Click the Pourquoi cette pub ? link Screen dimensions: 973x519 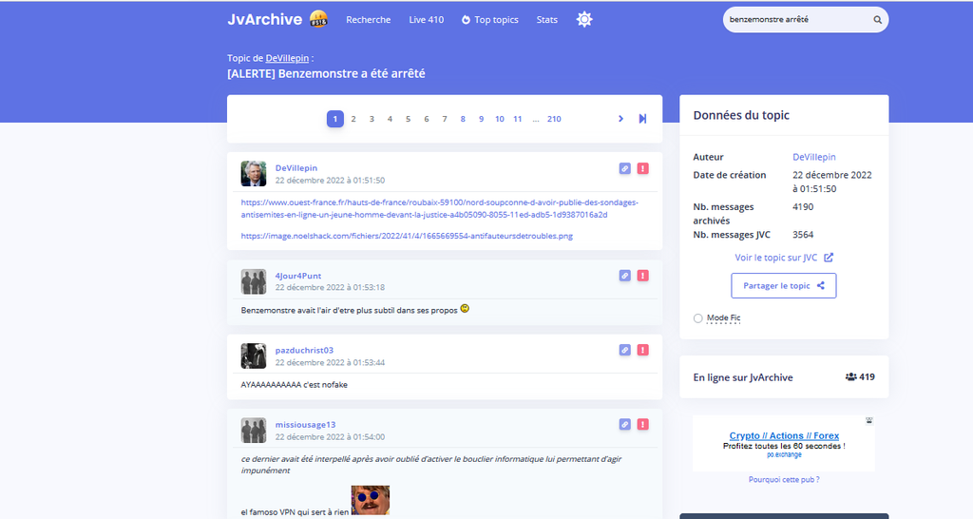[x=783, y=480]
